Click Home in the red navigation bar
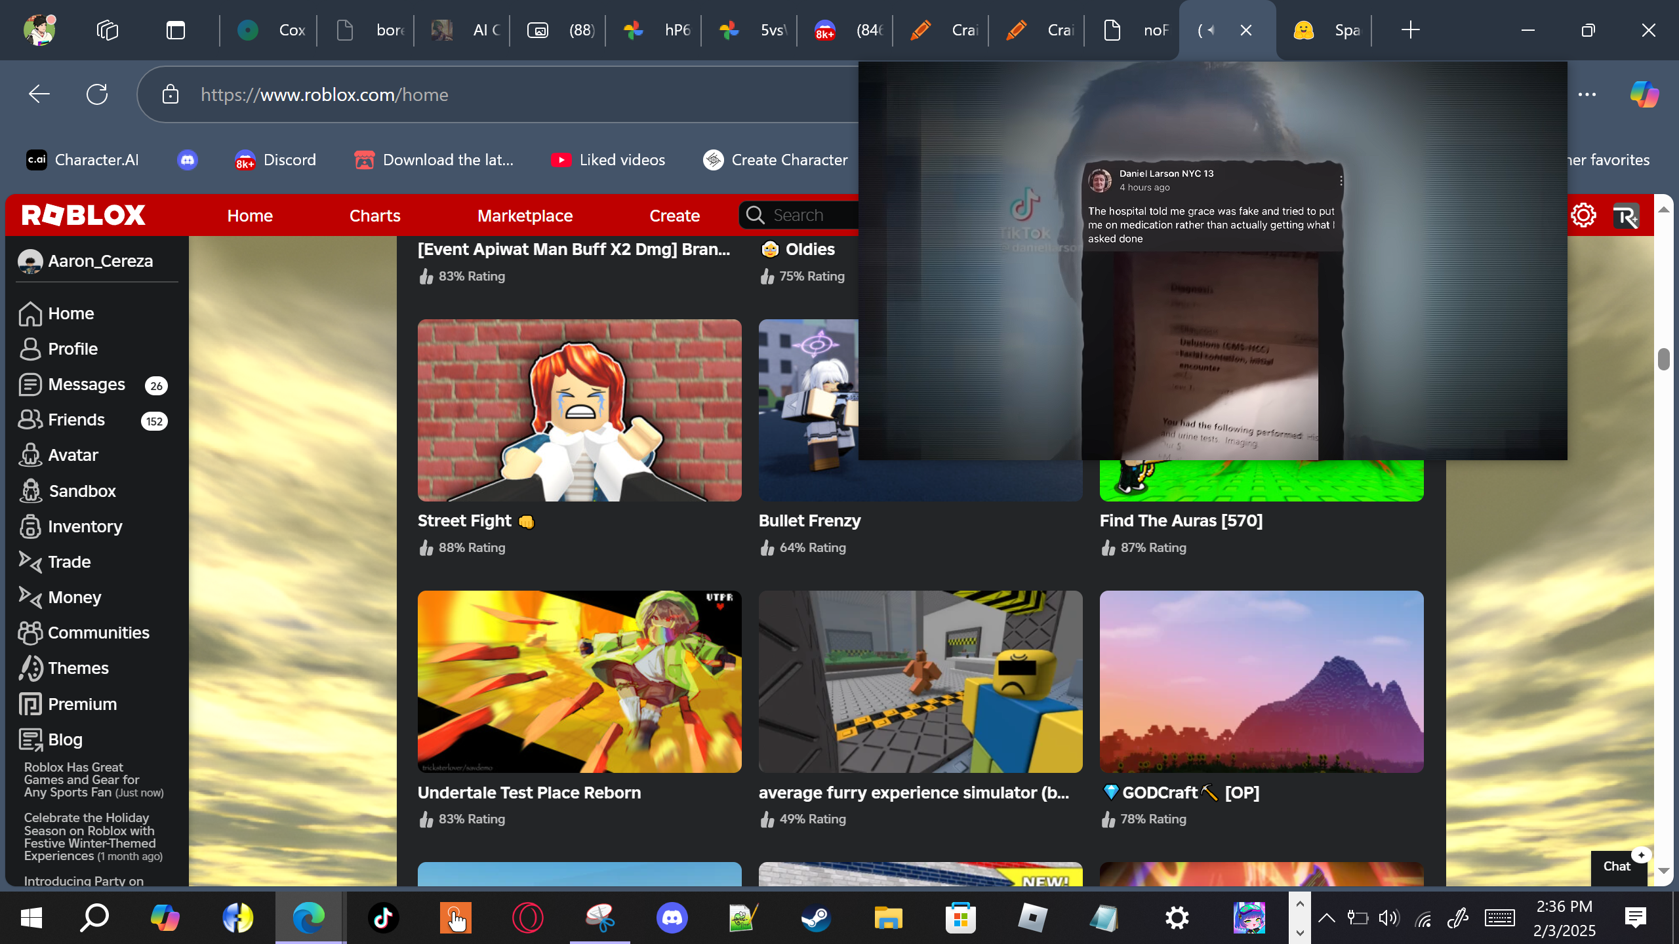 (x=250, y=216)
